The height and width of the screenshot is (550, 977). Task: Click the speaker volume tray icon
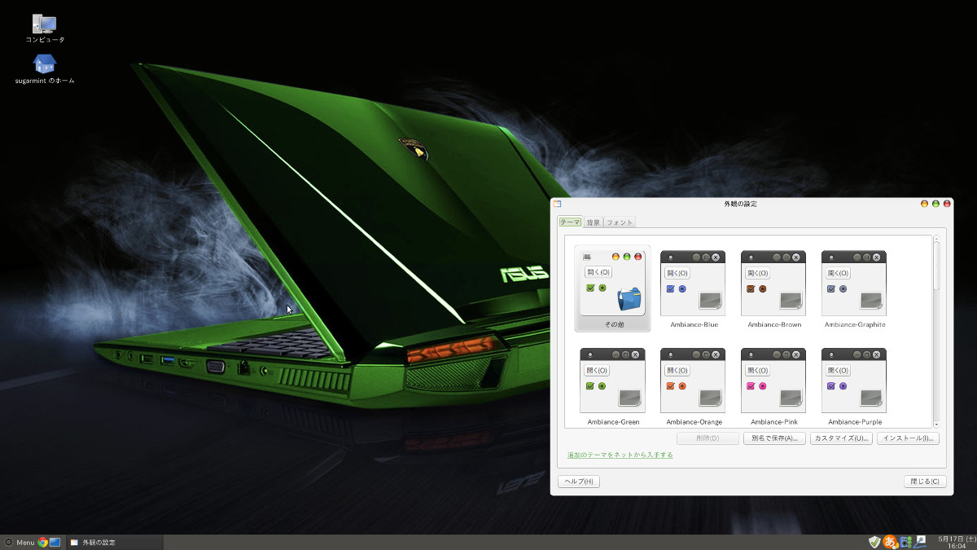(907, 542)
